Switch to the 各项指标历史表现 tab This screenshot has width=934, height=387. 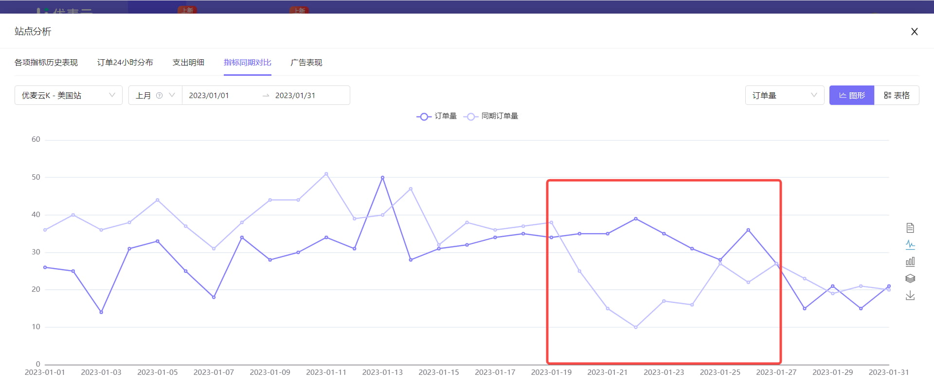[46, 63]
